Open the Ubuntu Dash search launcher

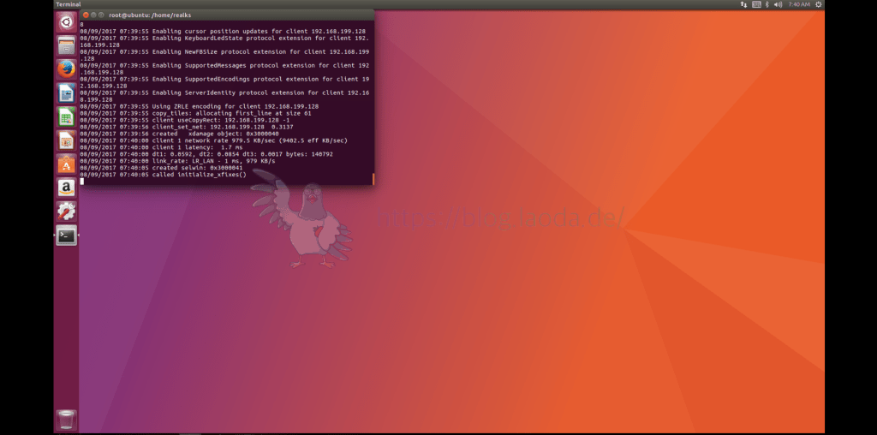pyautogui.click(x=66, y=22)
